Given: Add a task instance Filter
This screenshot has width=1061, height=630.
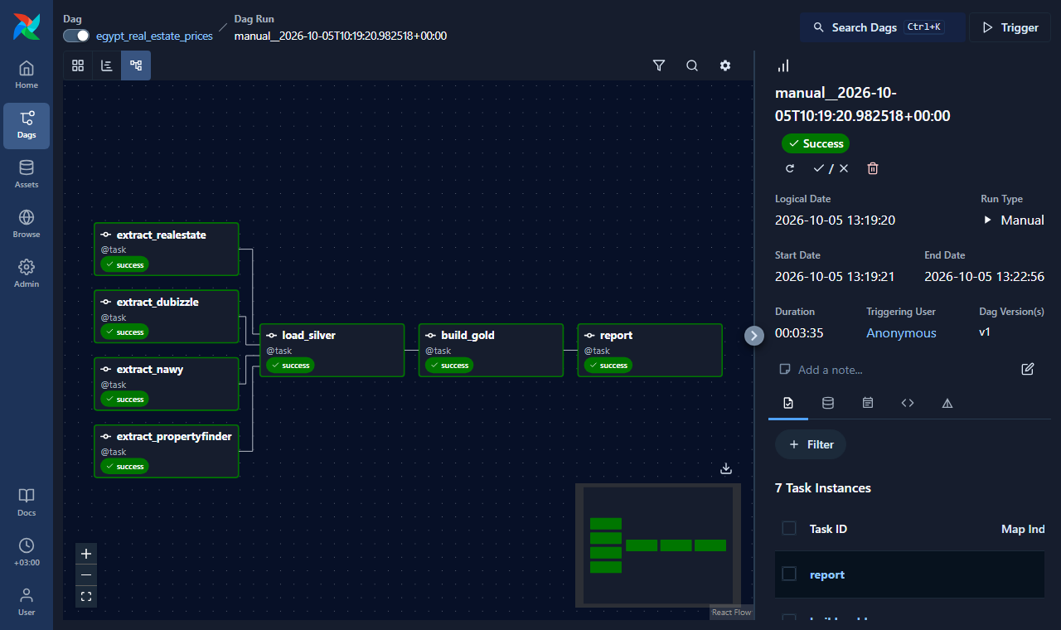Looking at the screenshot, I should tap(811, 444).
